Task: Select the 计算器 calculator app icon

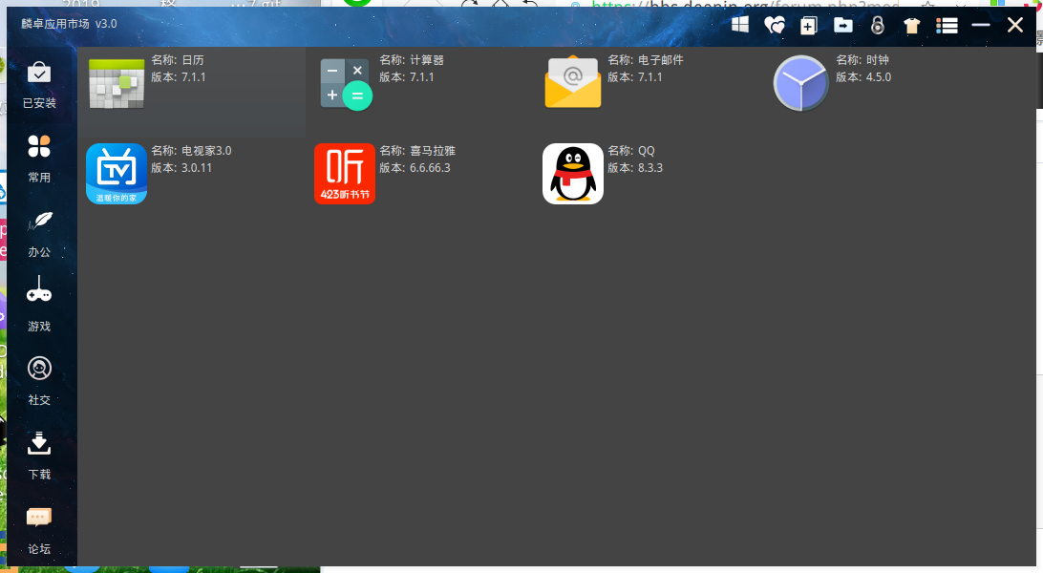Action: [345, 84]
